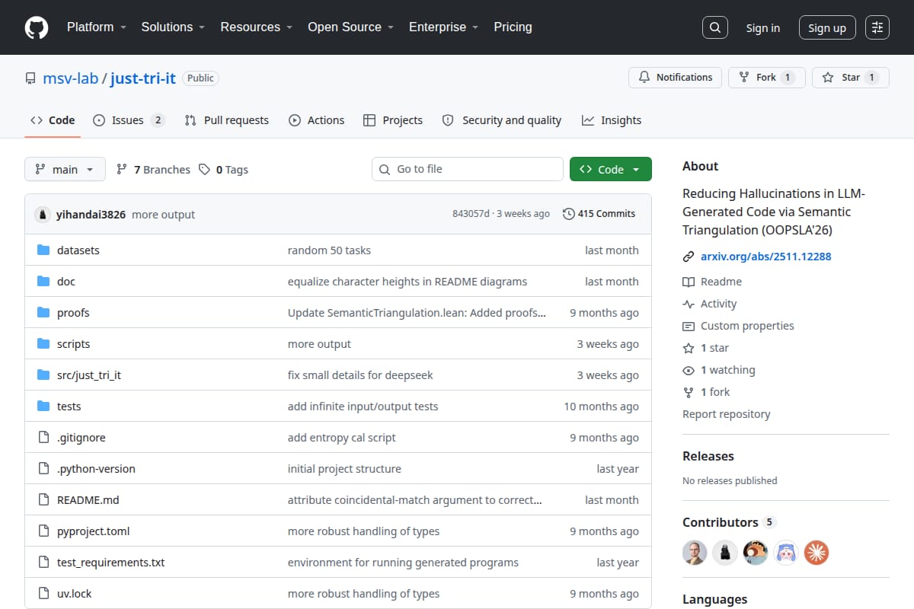This screenshot has height=609, width=914.
Task: Click the doc folder icon
Action: click(x=43, y=282)
